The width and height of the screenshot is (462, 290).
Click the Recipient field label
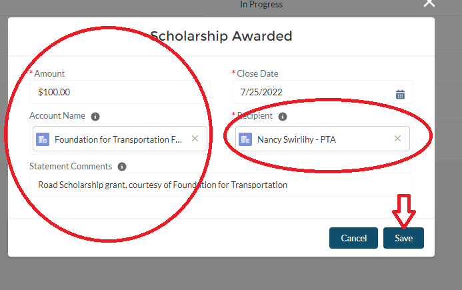click(255, 116)
